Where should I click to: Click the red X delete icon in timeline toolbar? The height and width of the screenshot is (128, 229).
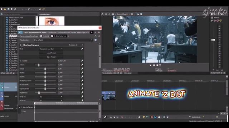122,117
